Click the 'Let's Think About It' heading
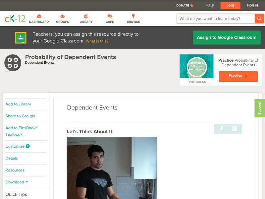This screenshot has height=199, width=265. (x=89, y=132)
